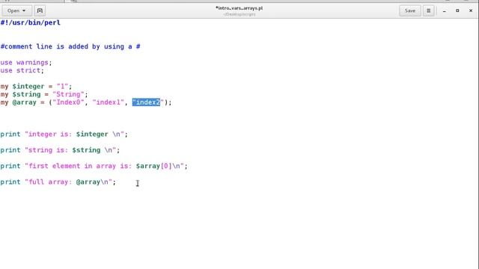Click the text "use strict;"
The width and height of the screenshot is (479, 269).
[x=22, y=70]
